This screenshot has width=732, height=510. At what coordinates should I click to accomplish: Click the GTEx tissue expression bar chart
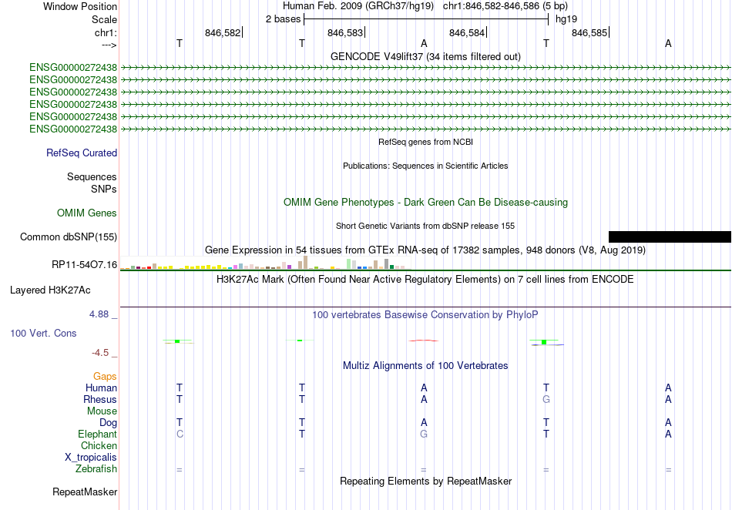point(265,263)
